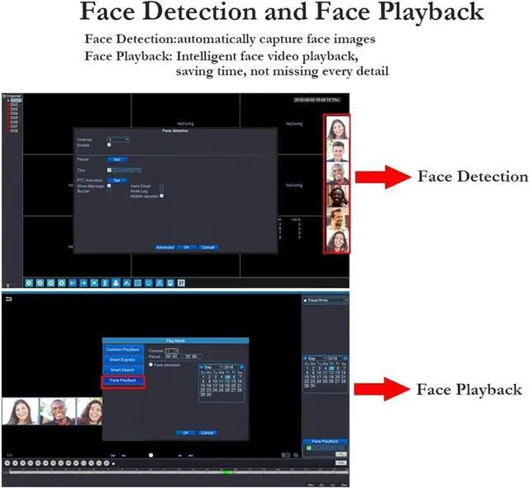
Task: Click the first gear icon in bottom toolbar
Action: coord(29,283)
